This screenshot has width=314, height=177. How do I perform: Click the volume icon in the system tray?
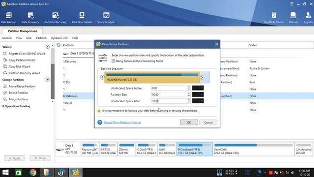[x=293, y=173]
